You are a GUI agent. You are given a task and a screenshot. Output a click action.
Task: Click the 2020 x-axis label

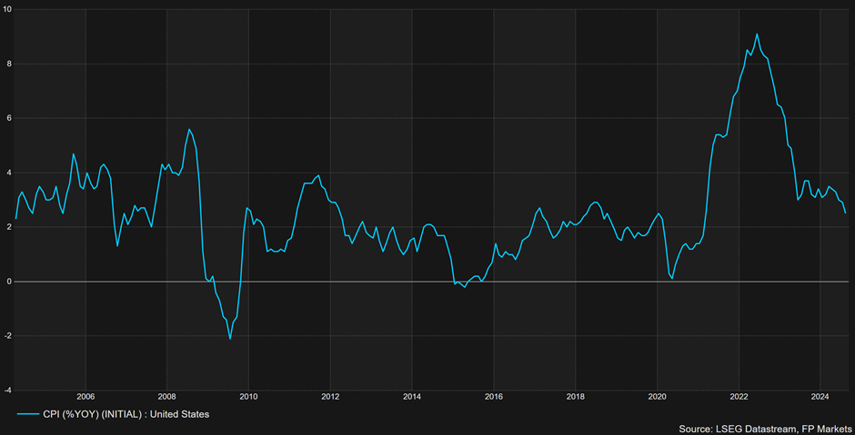[x=658, y=396]
